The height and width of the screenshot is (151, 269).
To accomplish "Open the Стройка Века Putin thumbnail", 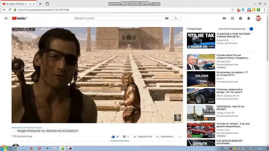I will coord(201,62).
